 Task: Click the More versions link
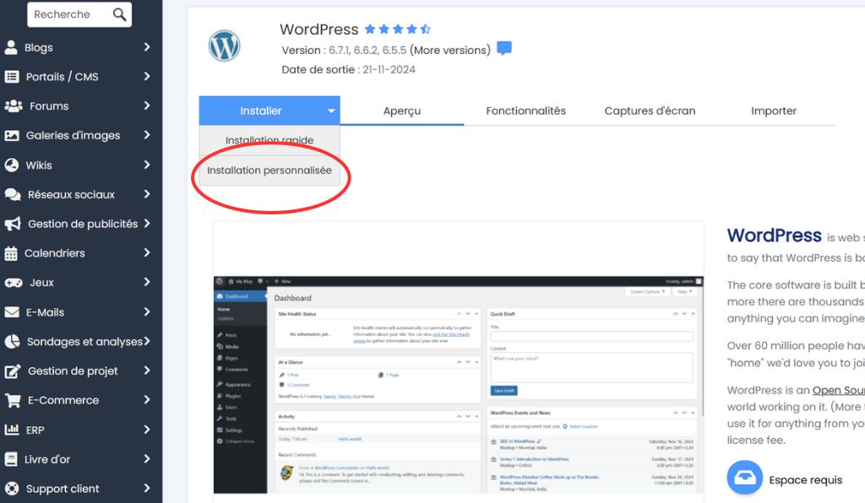(449, 50)
